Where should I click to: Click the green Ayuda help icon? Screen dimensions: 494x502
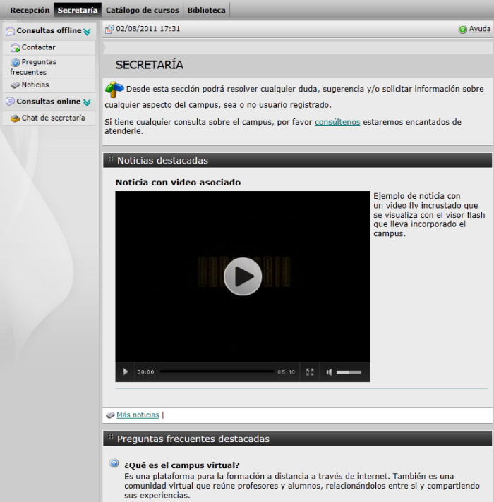(463, 29)
